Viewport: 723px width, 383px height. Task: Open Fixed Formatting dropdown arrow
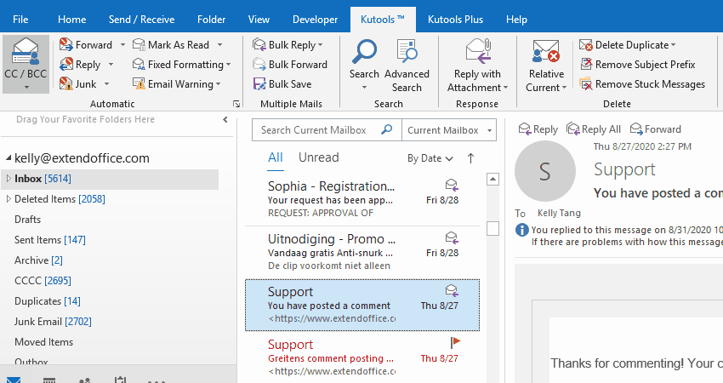(x=228, y=65)
